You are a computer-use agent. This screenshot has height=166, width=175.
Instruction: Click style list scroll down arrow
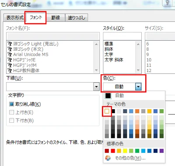(x=138, y=70)
